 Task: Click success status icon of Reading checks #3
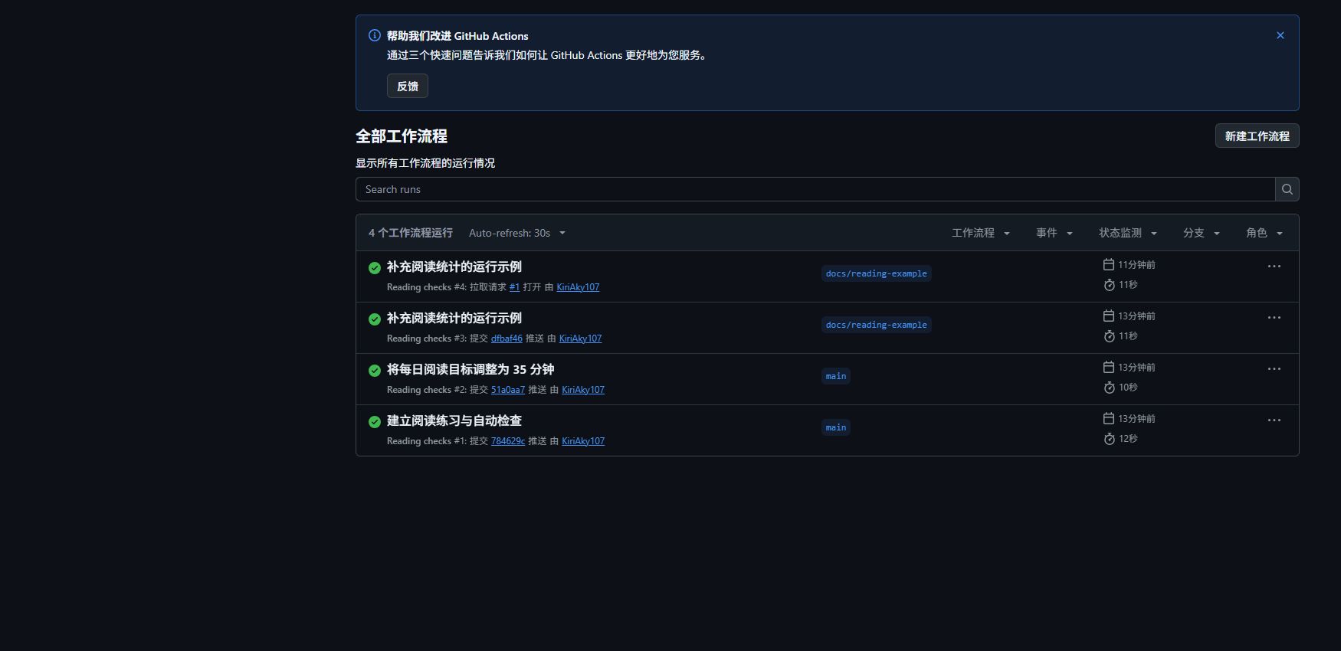pos(375,319)
